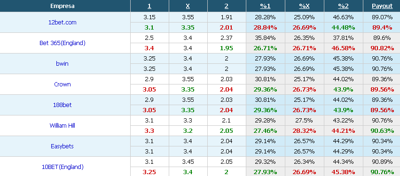
Task: Sort by the Payout column header
Action: [382, 6]
